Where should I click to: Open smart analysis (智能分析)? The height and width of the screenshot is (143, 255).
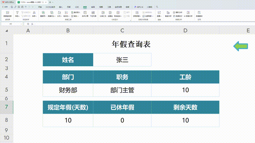pyautogui.click(x=168, y=14)
